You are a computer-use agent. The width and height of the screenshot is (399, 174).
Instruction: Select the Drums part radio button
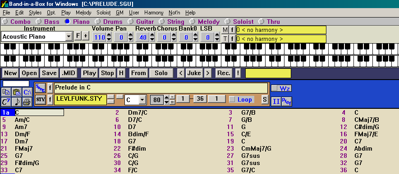pyautogui.click(x=98, y=22)
